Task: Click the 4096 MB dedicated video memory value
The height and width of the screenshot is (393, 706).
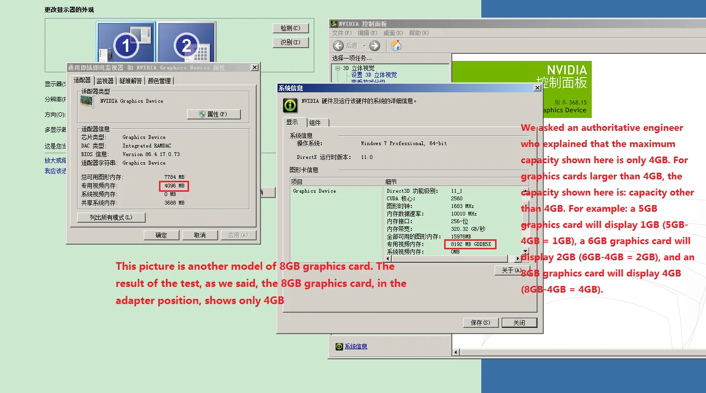Action: click(174, 186)
